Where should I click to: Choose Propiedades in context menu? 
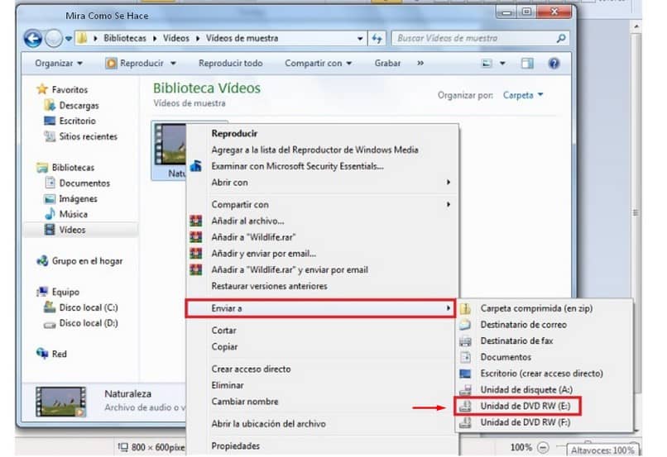[323, 446]
